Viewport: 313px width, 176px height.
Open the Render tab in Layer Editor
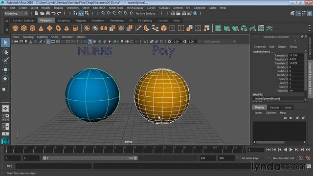(x=274, y=108)
